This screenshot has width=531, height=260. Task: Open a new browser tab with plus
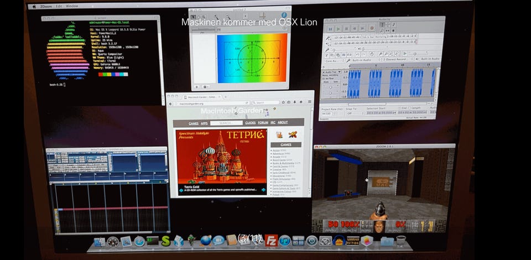click(226, 97)
